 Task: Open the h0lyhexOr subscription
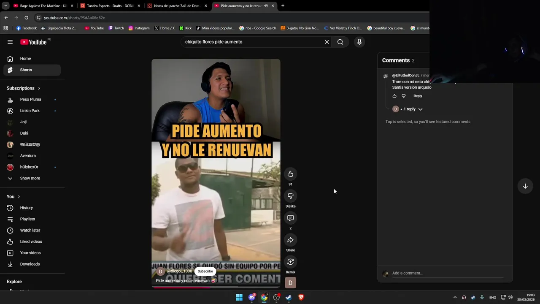coord(32,167)
